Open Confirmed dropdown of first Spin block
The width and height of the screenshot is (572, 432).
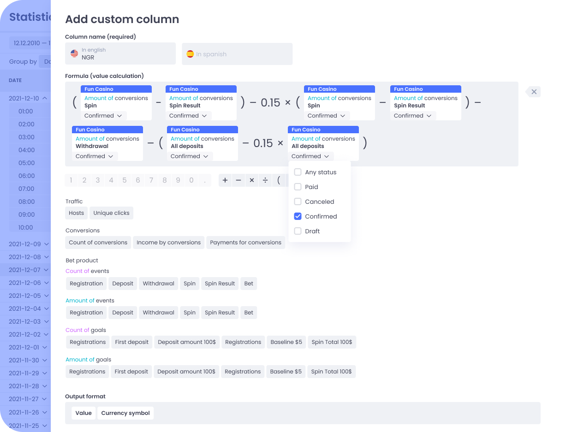103,116
